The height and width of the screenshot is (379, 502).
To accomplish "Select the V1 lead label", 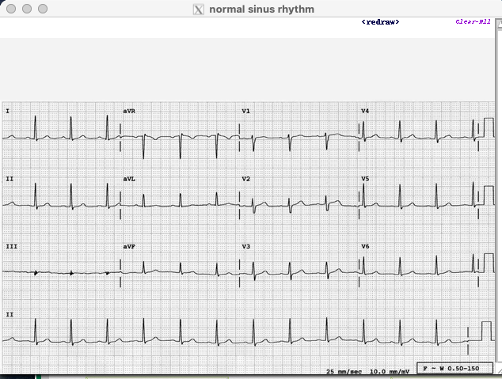I will click(x=245, y=111).
